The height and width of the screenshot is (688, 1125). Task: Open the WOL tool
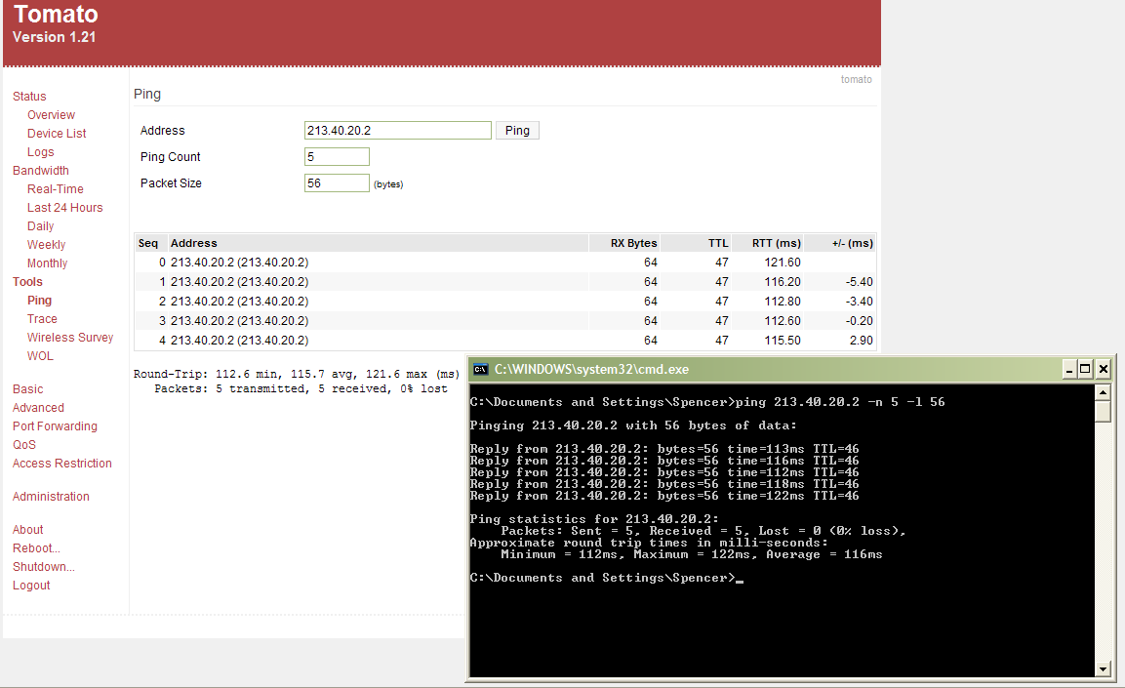coord(40,356)
